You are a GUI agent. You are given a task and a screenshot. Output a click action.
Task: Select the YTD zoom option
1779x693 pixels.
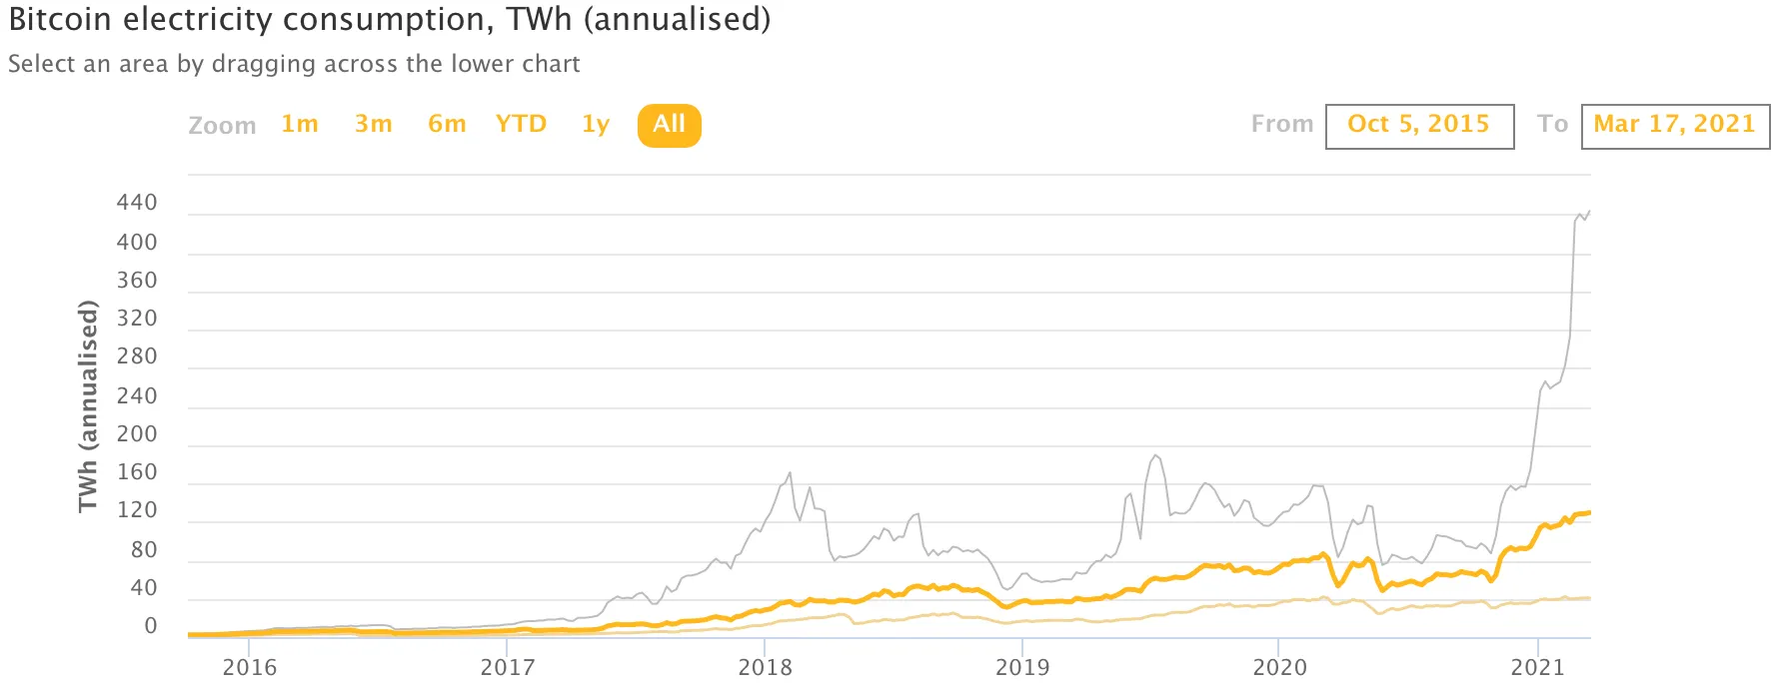pos(521,124)
